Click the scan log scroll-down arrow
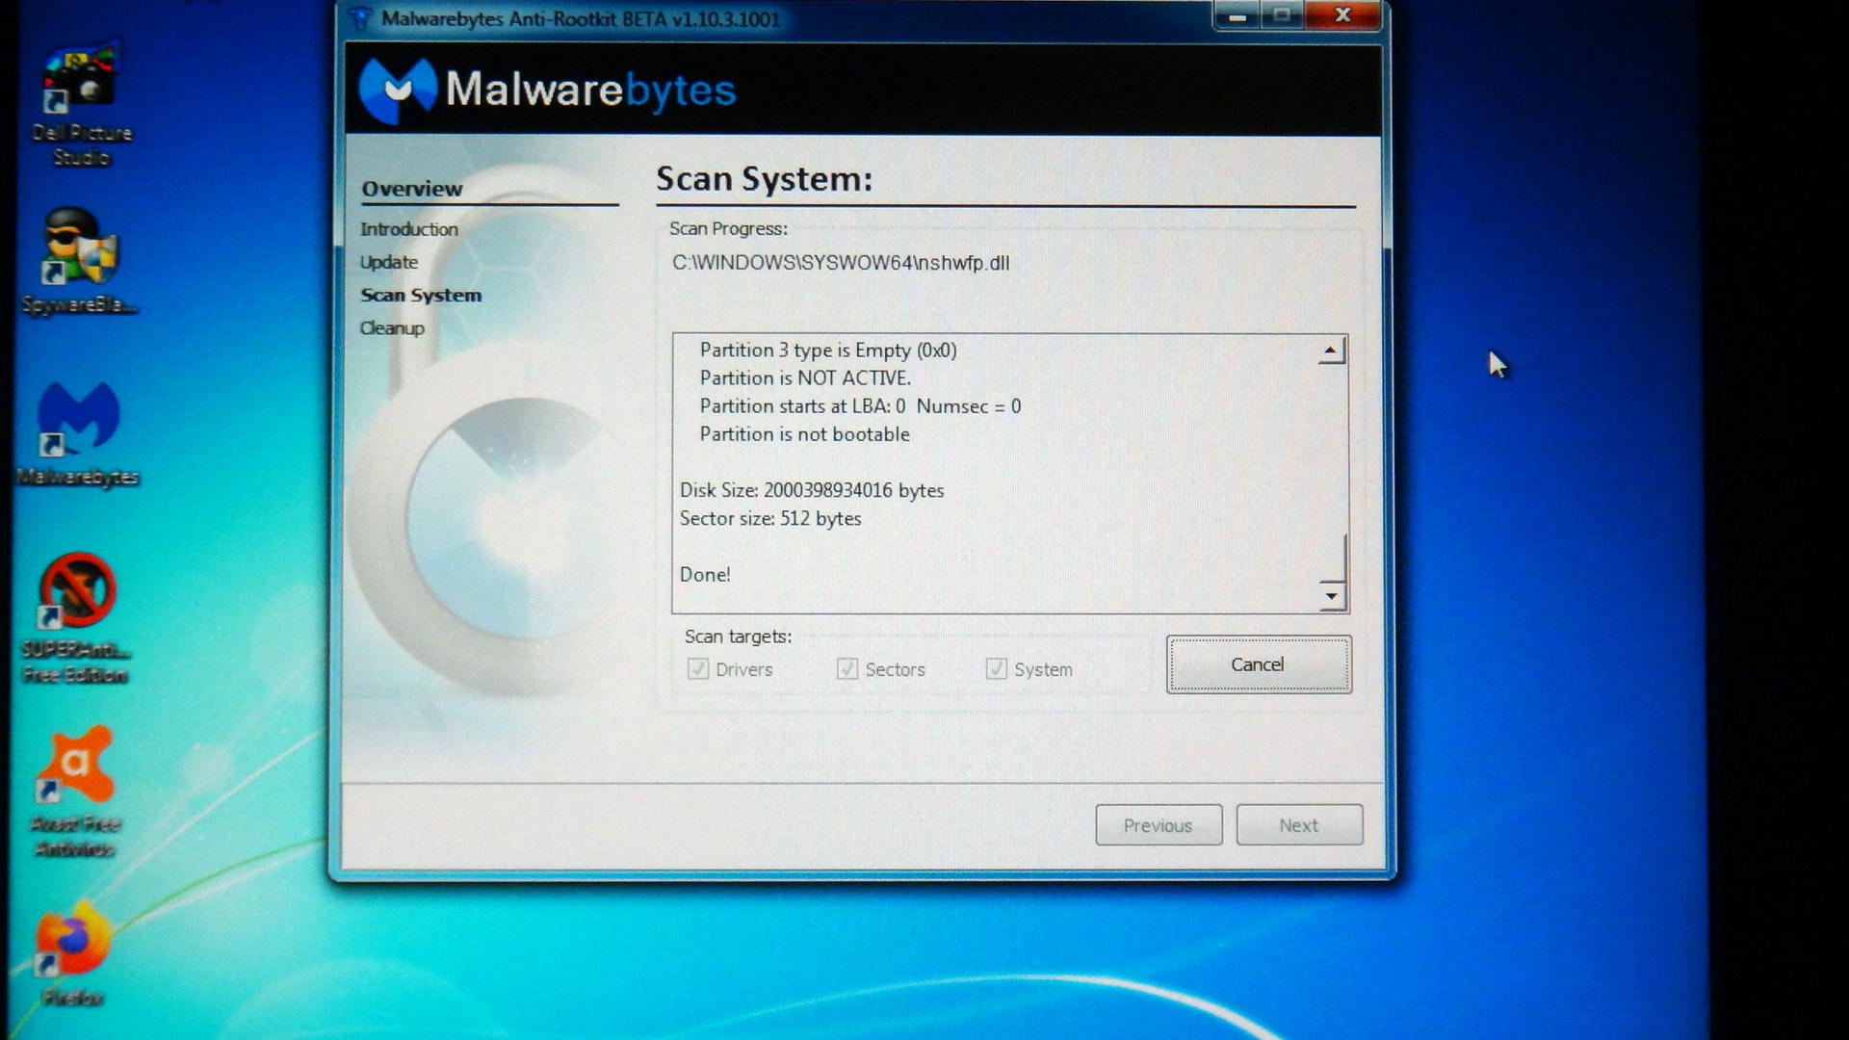This screenshot has height=1040, width=1849. pos(1331,596)
